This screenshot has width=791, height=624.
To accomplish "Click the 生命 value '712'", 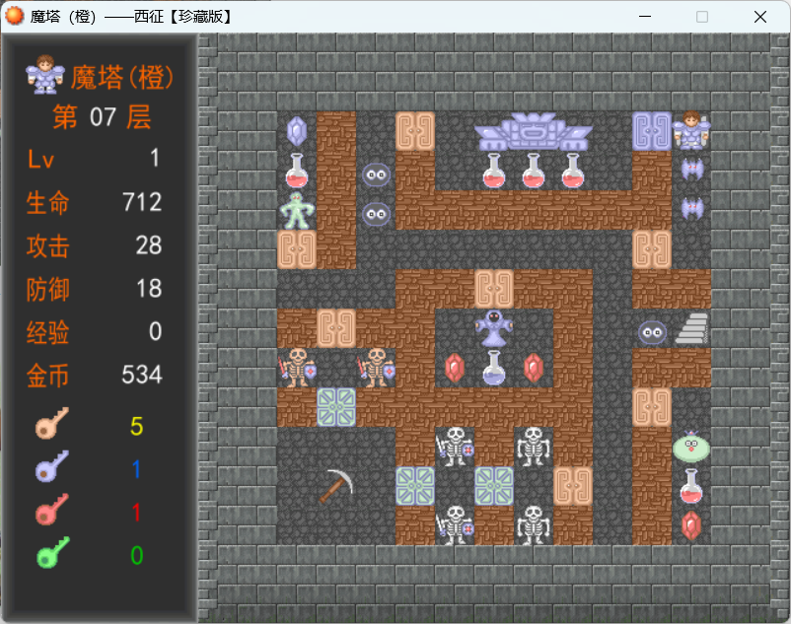I will click(142, 202).
